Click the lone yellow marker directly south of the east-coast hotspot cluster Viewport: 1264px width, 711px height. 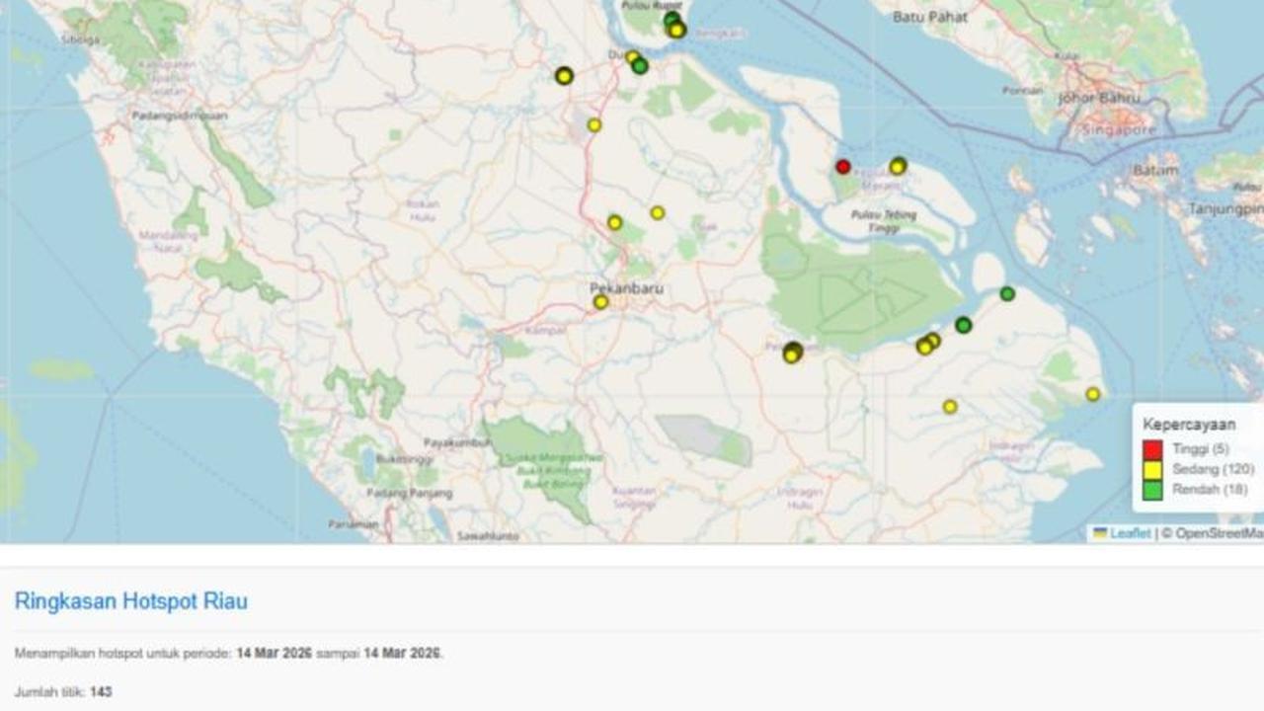click(950, 406)
